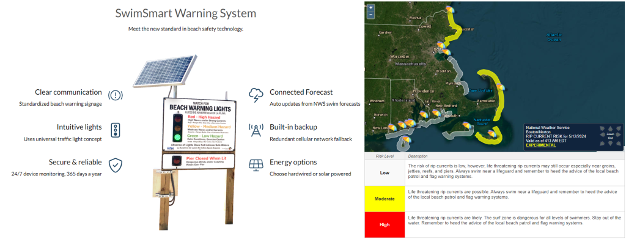Screen dimensions: 626x239
Task: Pan the map down with the arrow
Action: click(610, 143)
